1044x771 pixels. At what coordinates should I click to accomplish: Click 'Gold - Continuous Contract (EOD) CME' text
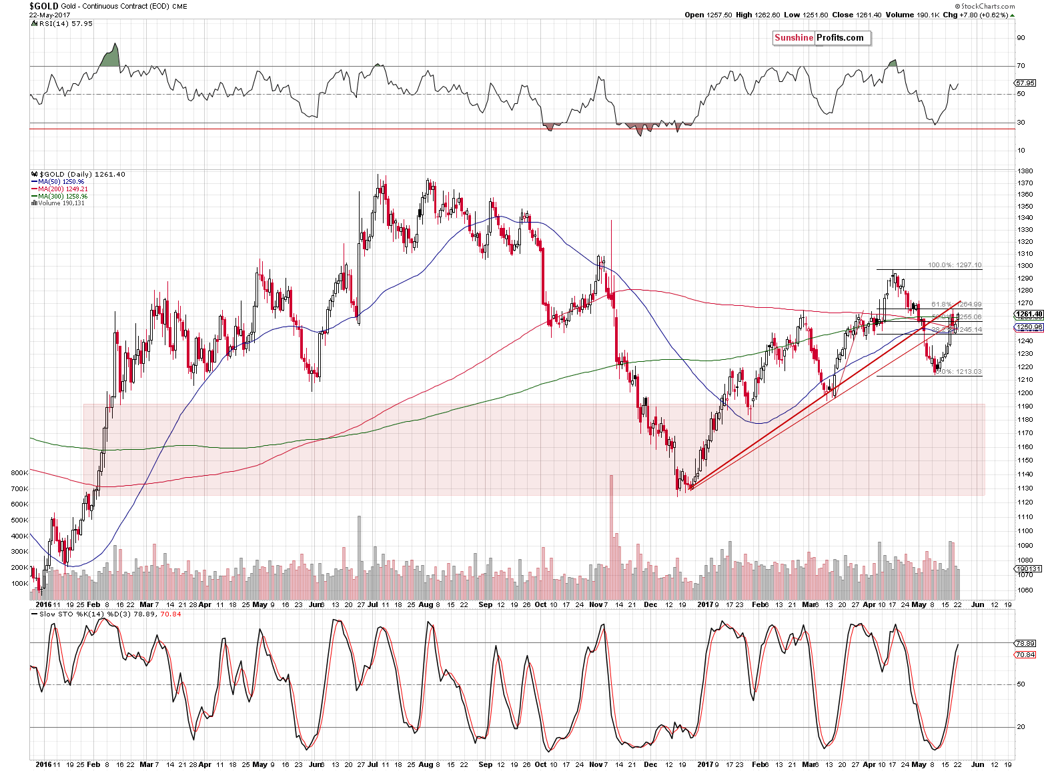(x=124, y=6)
